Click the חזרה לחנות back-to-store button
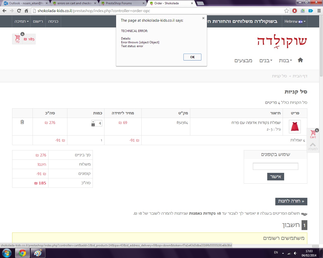This screenshot has height=258, width=323. [291, 201]
